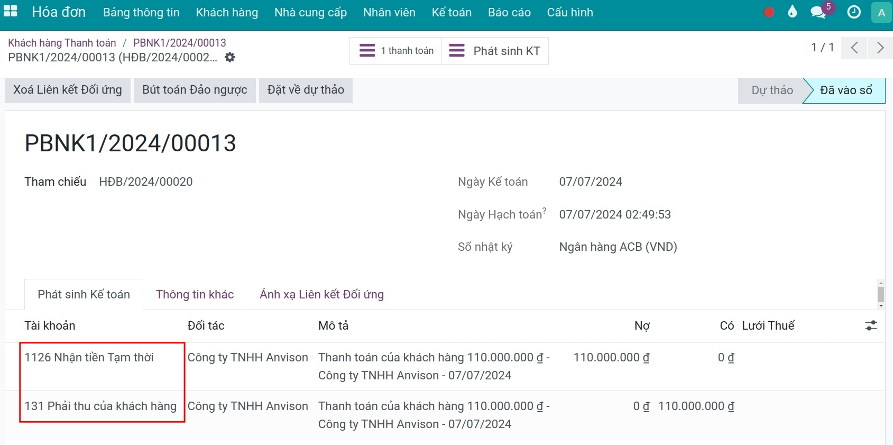893x445 pixels.
Task: Select 131 Phải thu của khách hàng cell
Action: coord(100,406)
